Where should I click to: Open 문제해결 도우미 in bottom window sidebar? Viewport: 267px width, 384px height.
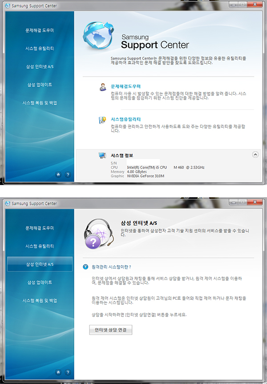point(40,228)
